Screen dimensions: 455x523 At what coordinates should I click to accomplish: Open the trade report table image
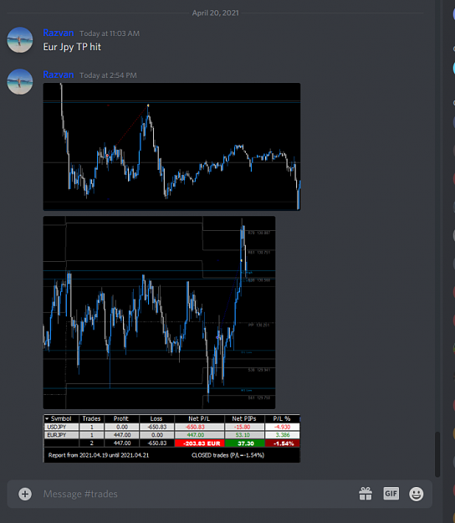tap(171, 438)
